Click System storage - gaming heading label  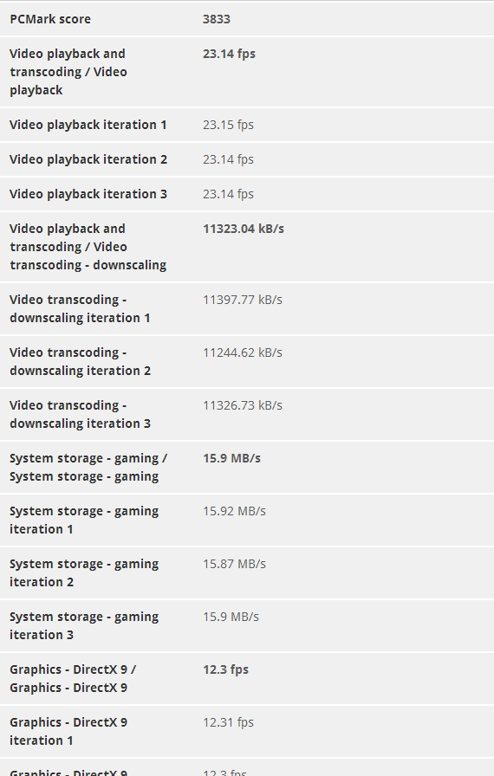tap(88, 467)
